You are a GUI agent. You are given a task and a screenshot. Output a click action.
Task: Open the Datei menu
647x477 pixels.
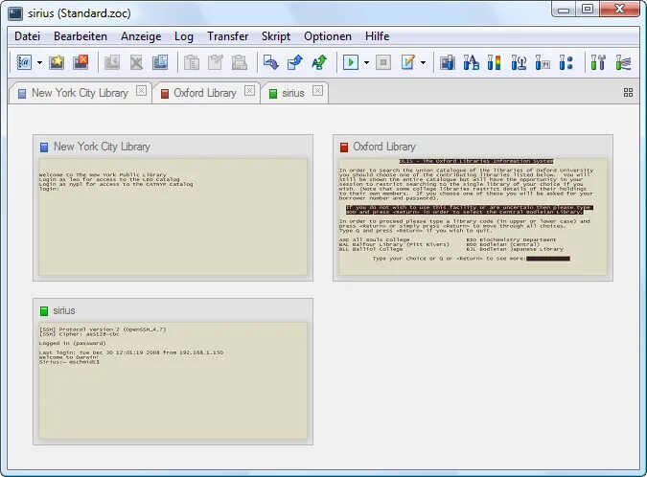pyautogui.click(x=27, y=36)
